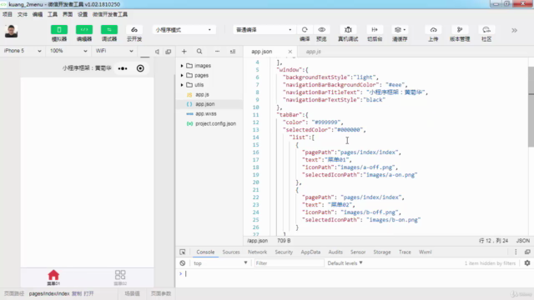Click the simulator capsule close circle
Image resolution: width=534 pixels, height=300 pixels.
140,68
